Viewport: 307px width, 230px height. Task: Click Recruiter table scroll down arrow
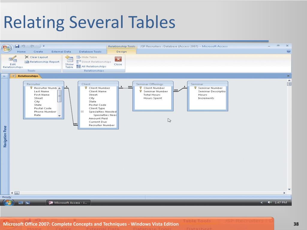point(59,116)
